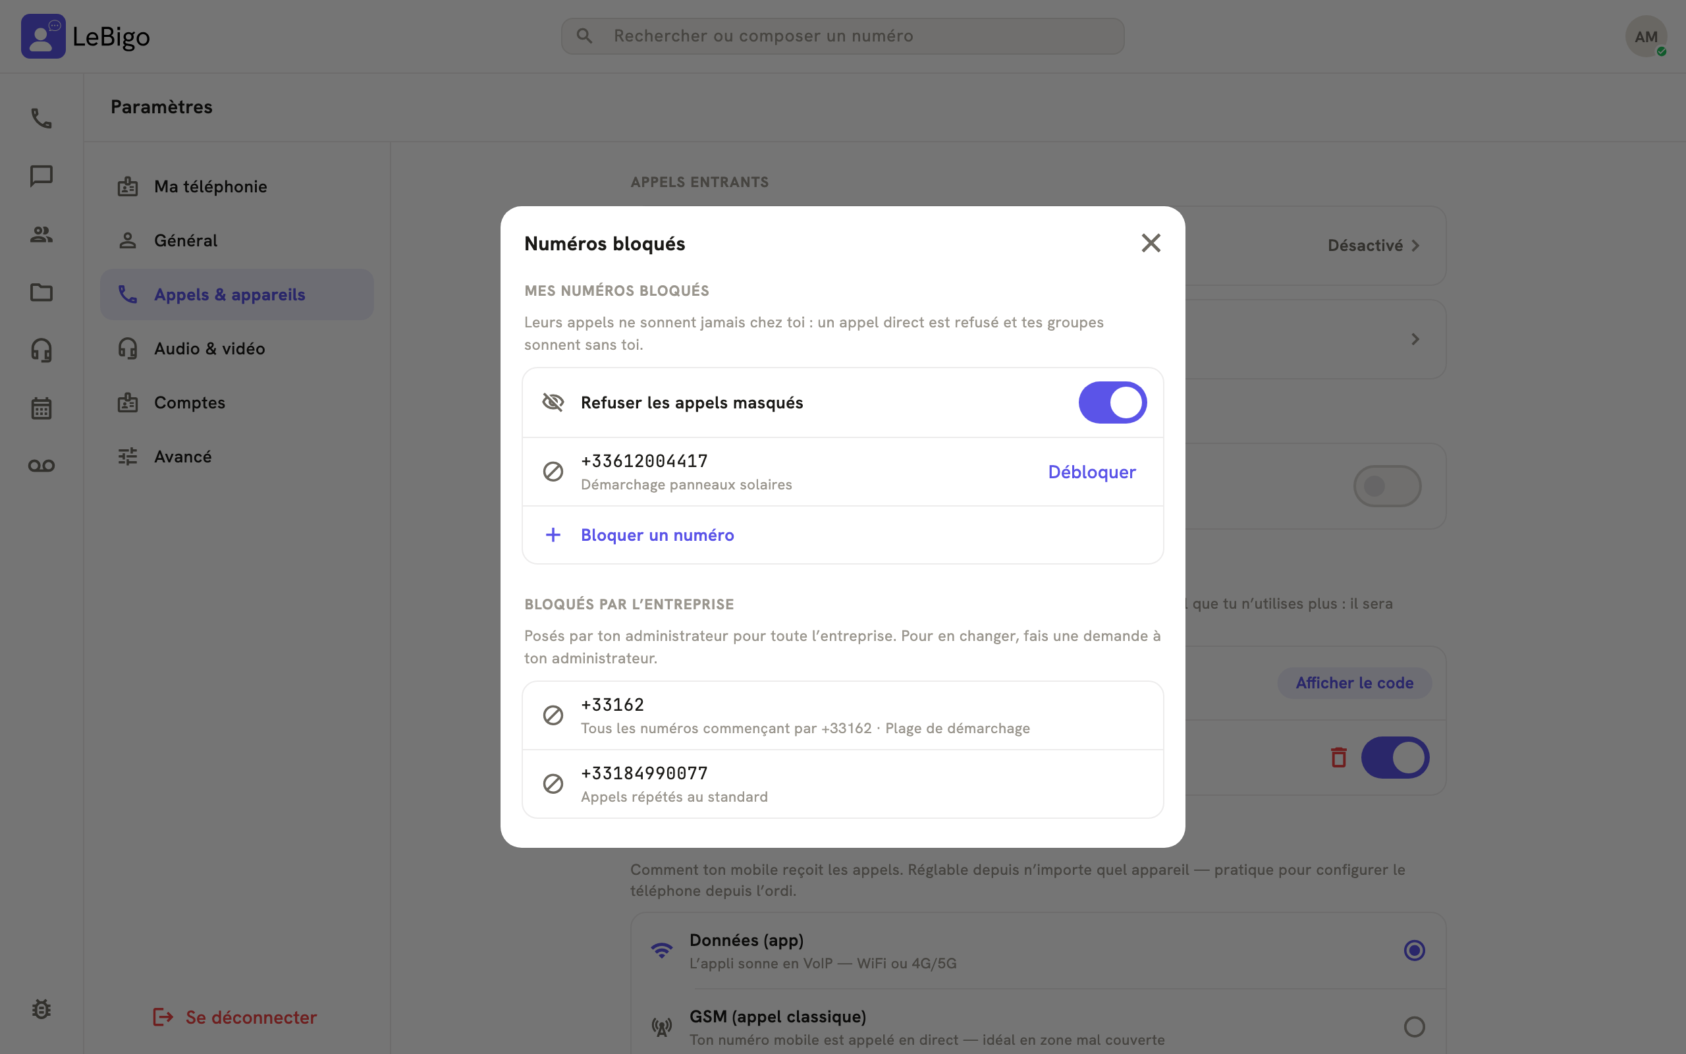The width and height of the screenshot is (1686, 1054).
Task: Click the antenna icon beside GSM (appel classique)
Action: point(661,1026)
